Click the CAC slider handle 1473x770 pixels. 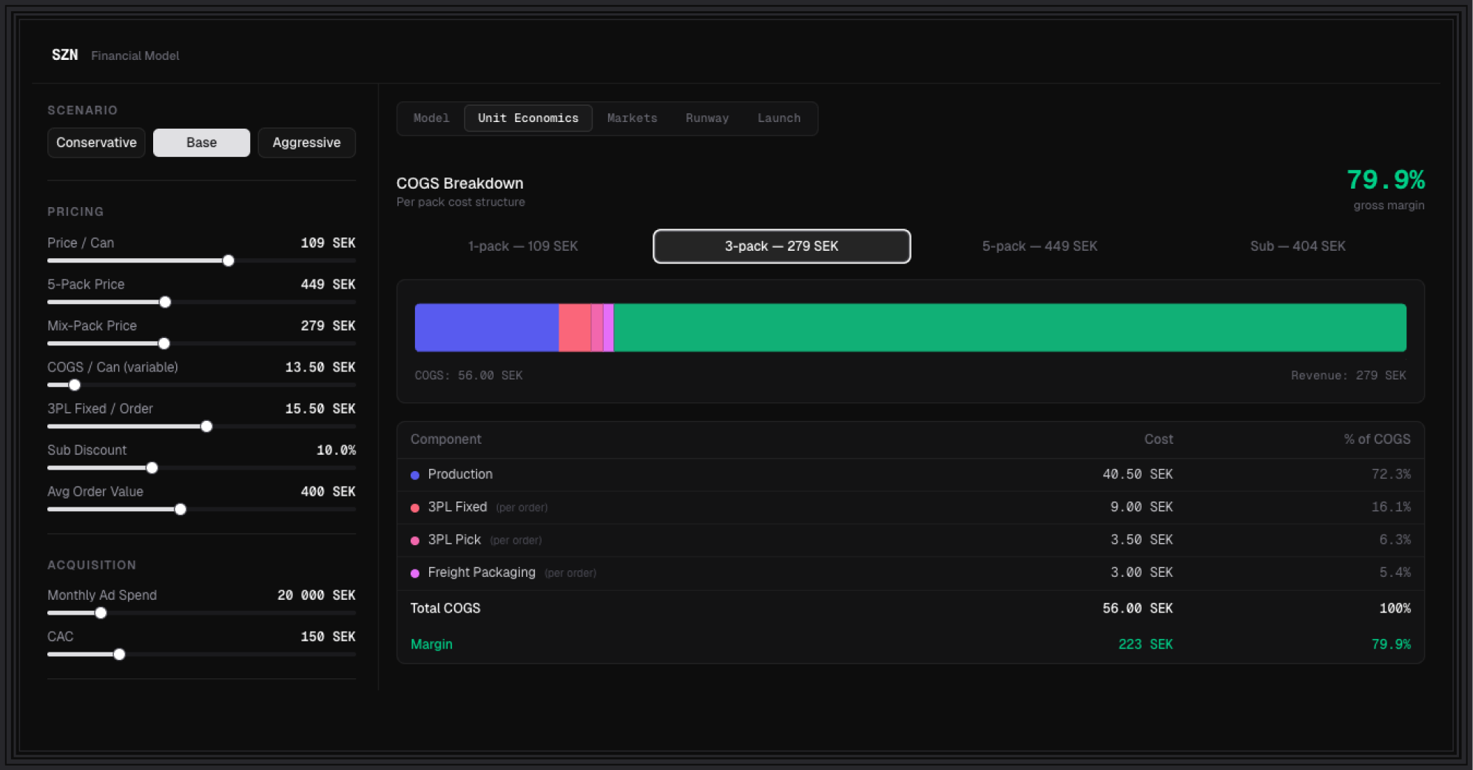[x=119, y=654]
